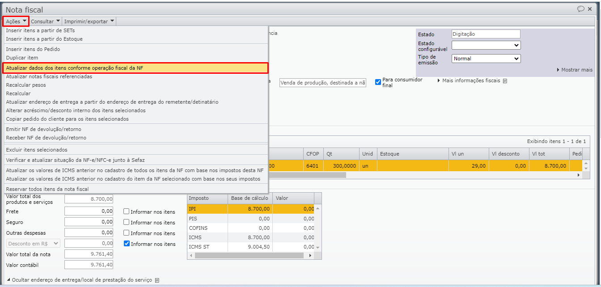601x287 pixels.
Task: Choose Duplicar item from the menu
Action: pyautogui.click(x=136, y=58)
